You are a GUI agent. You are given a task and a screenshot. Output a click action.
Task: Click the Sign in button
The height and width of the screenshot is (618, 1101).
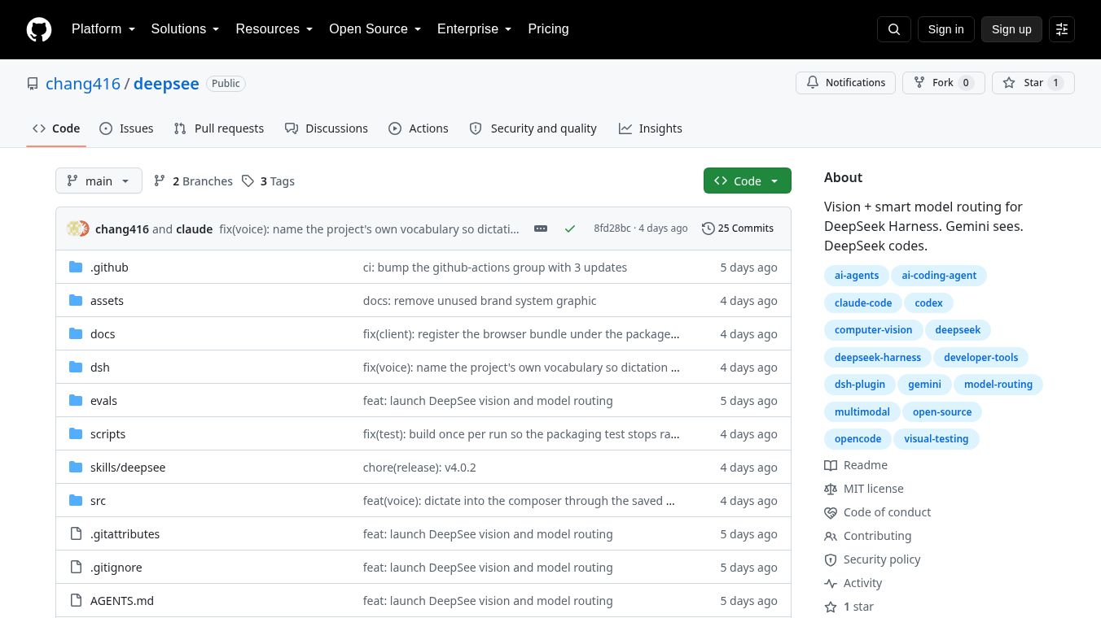point(945,29)
